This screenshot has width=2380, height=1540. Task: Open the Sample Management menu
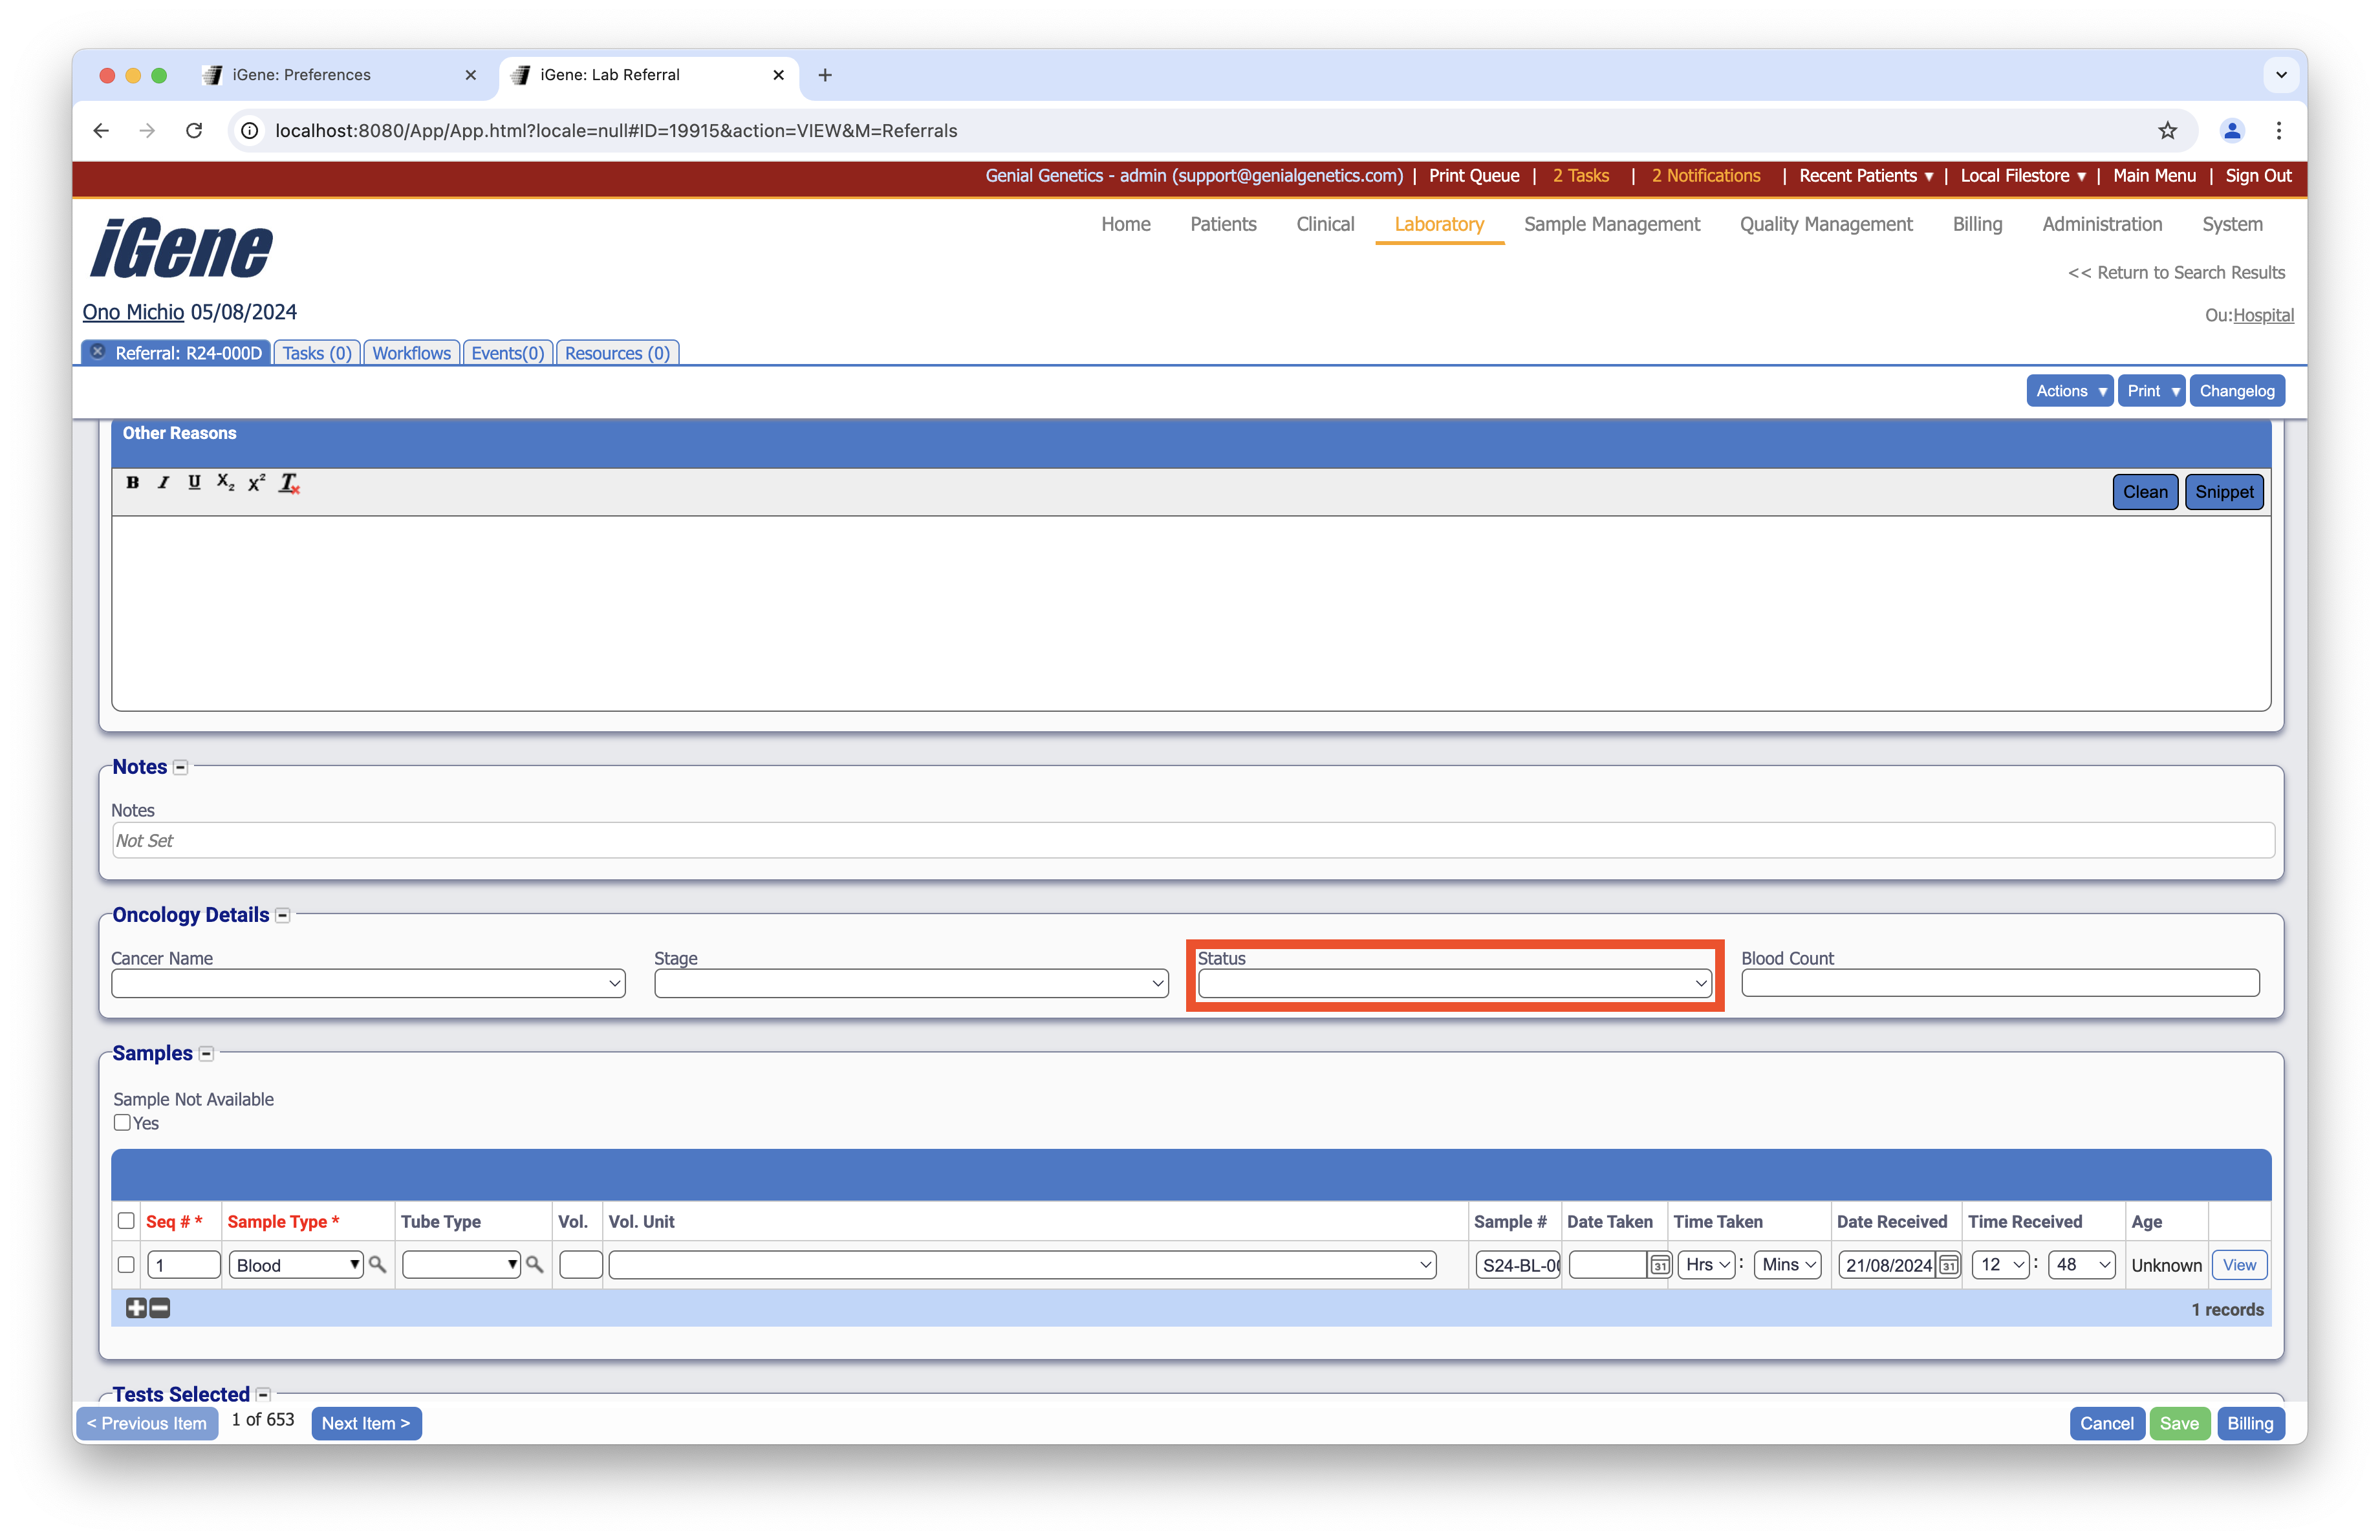click(1611, 224)
